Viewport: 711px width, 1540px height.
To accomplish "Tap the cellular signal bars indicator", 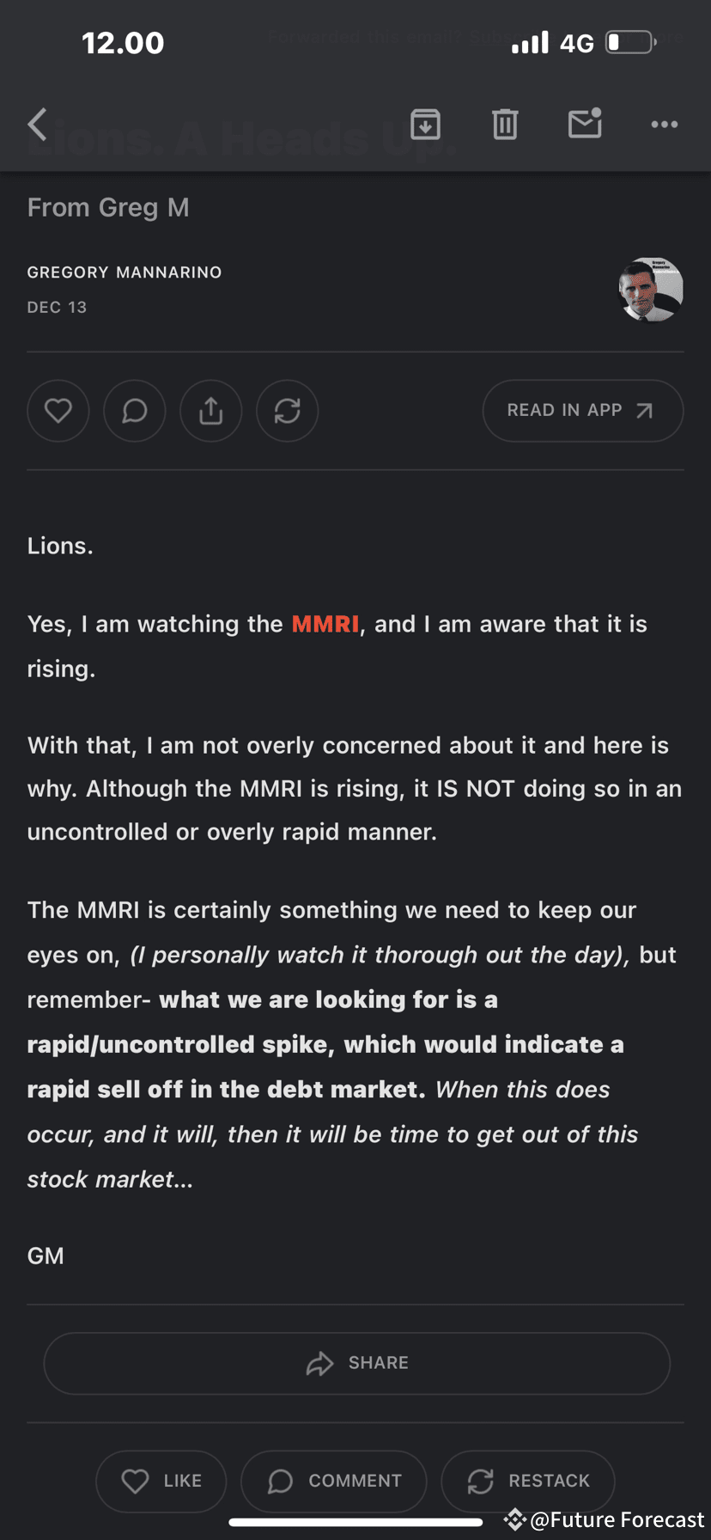I will coord(530,42).
